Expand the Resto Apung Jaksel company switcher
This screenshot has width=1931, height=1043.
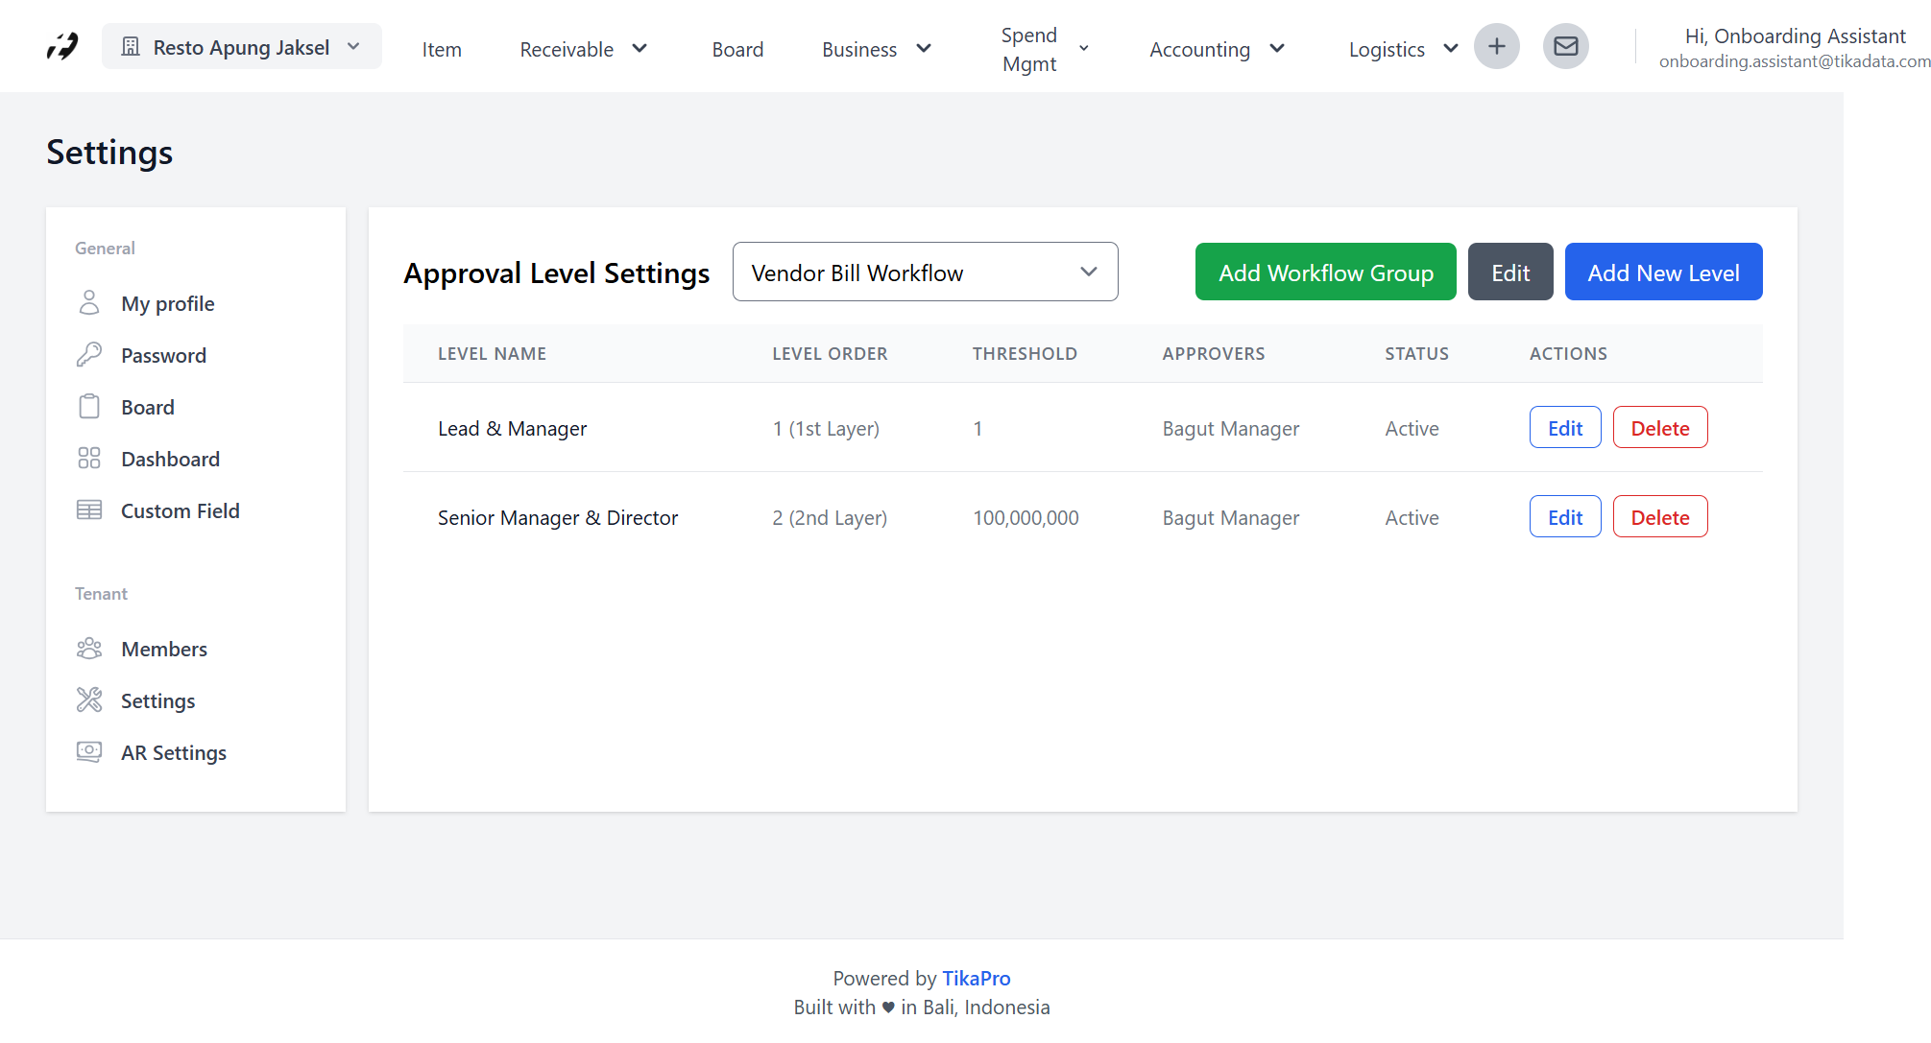click(241, 45)
